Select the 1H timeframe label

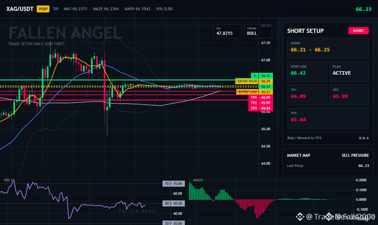click(56, 9)
